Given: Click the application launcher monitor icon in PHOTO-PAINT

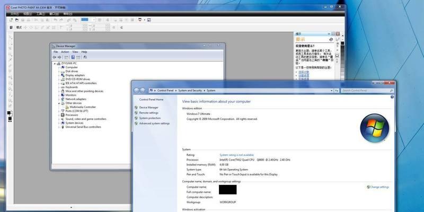Looking at the screenshot, I should [x=140, y=20].
